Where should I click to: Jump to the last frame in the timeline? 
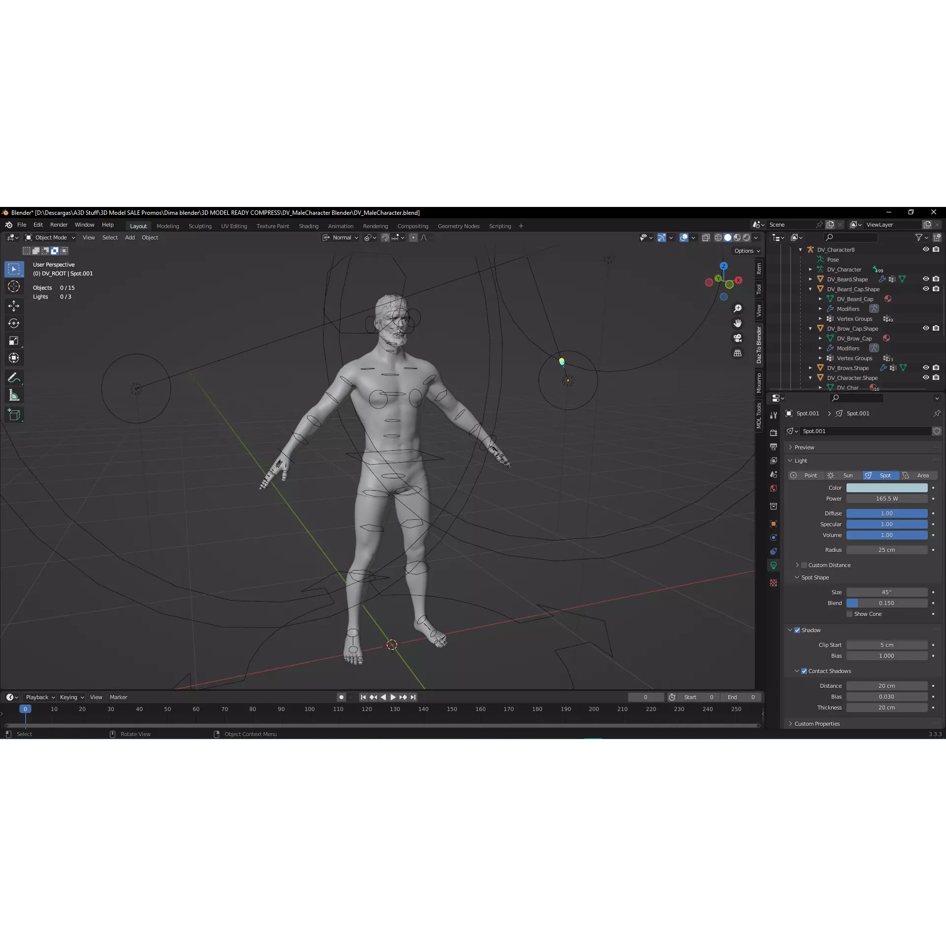pos(413,697)
